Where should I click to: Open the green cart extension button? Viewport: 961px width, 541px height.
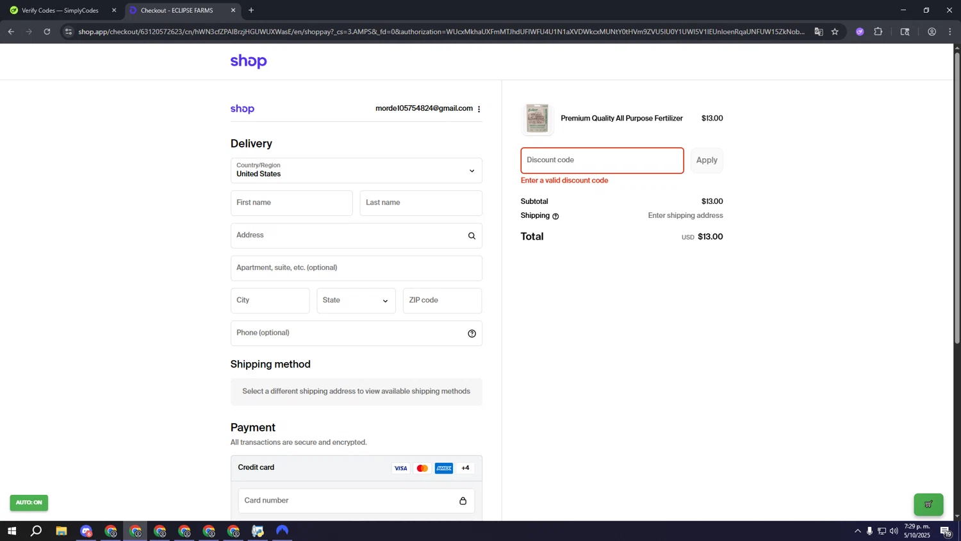pyautogui.click(x=928, y=504)
